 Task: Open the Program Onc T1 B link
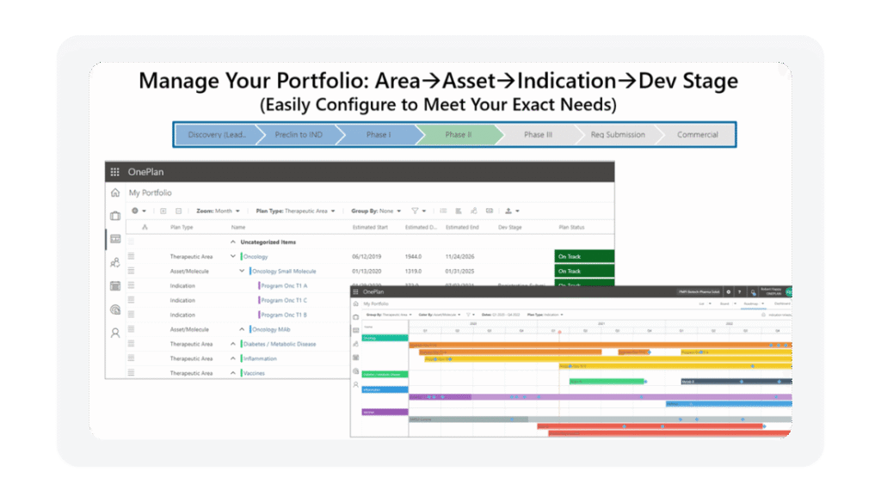pos(284,315)
